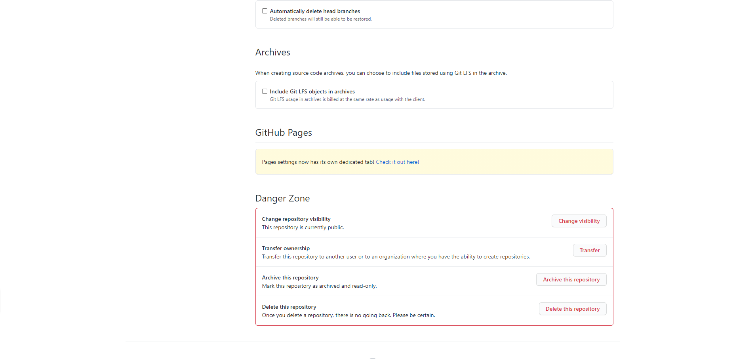Check Include Git LFS objects in archives
Viewport: 735px width, 359px height.
[265, 91]
